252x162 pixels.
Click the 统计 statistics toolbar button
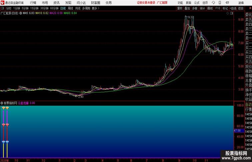[x=202, y=8]
